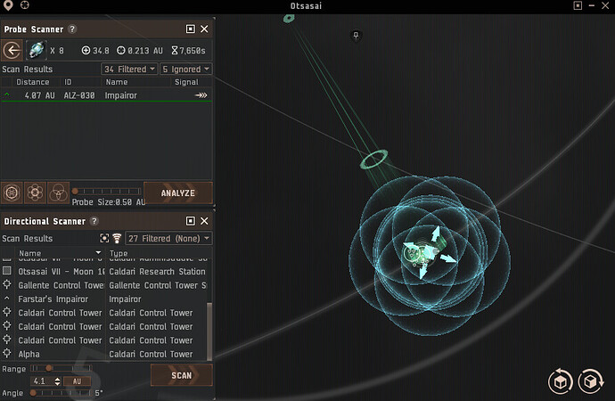Select Otsasai VII - Moon 10 row

point(104,271)
